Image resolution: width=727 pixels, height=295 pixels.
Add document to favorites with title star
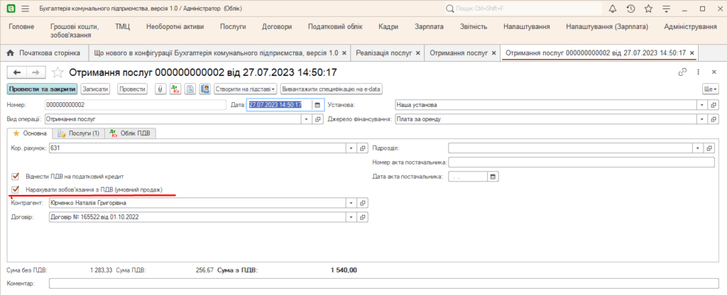pos(58,72)
